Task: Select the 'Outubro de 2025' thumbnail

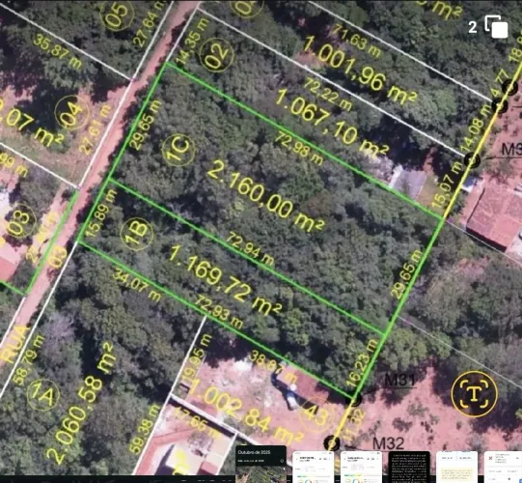Action: click(x=261, y=464)
